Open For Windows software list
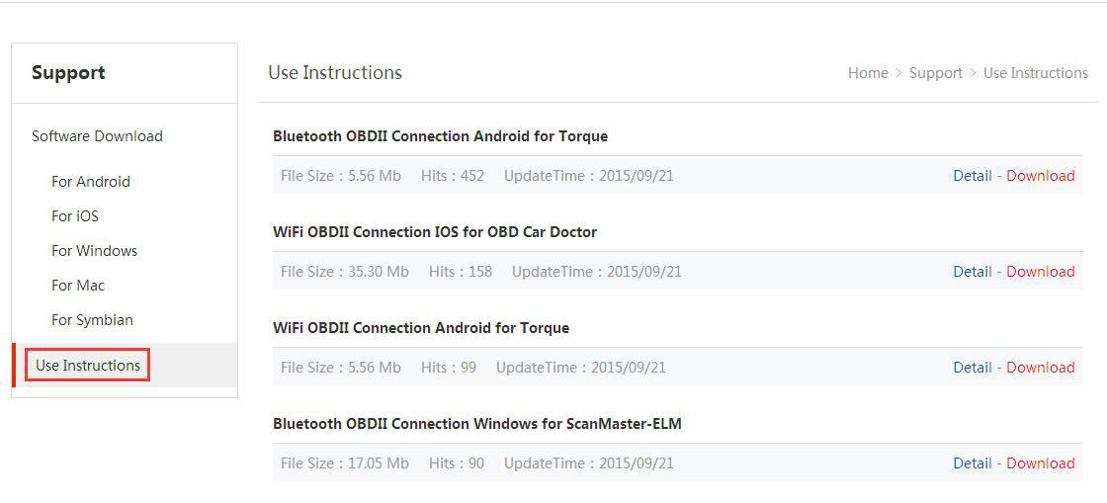This screenshot has width=1107, height=503. tap(94, 251)
